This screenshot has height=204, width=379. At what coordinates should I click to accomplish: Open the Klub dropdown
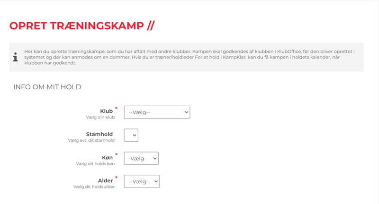[x=157, y=112]
